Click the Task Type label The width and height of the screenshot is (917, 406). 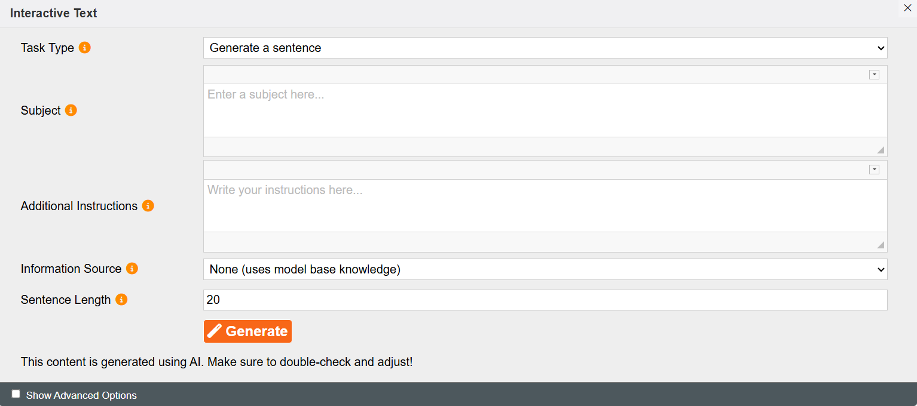[47, 48]
